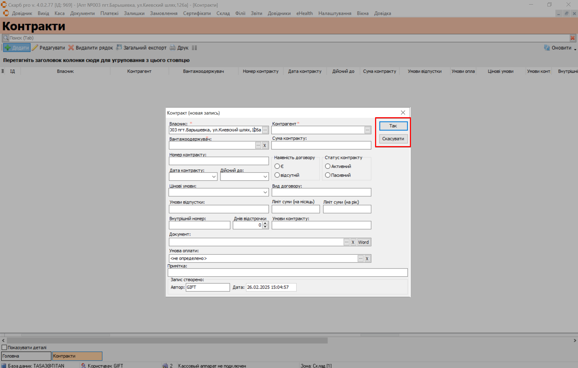Viewport: 578px width, 368px height.
Task: Expand Дійсний до date dropdown
Action: pyautogui.click(x=265, y=177)
